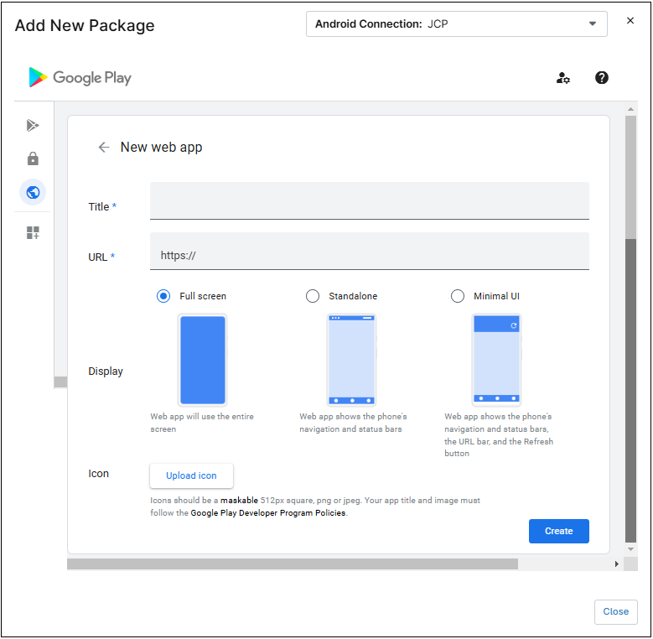Click the Close button at bottom
653x639 pixels.
[615, 611]
